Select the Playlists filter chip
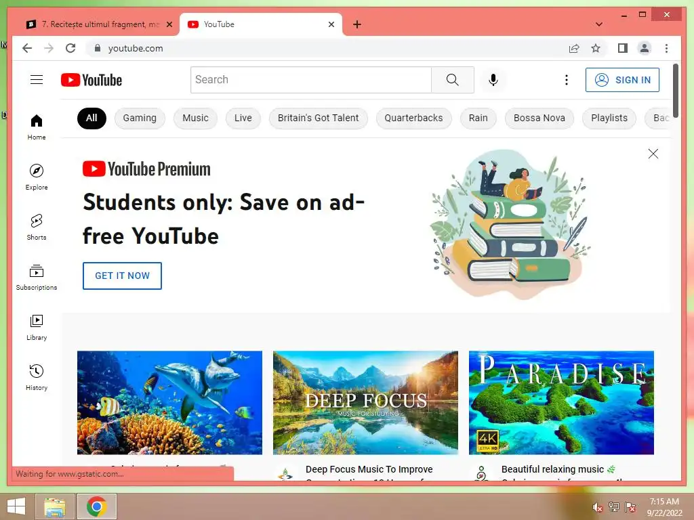The image size is (694, 520). click(x=609, y=118)
